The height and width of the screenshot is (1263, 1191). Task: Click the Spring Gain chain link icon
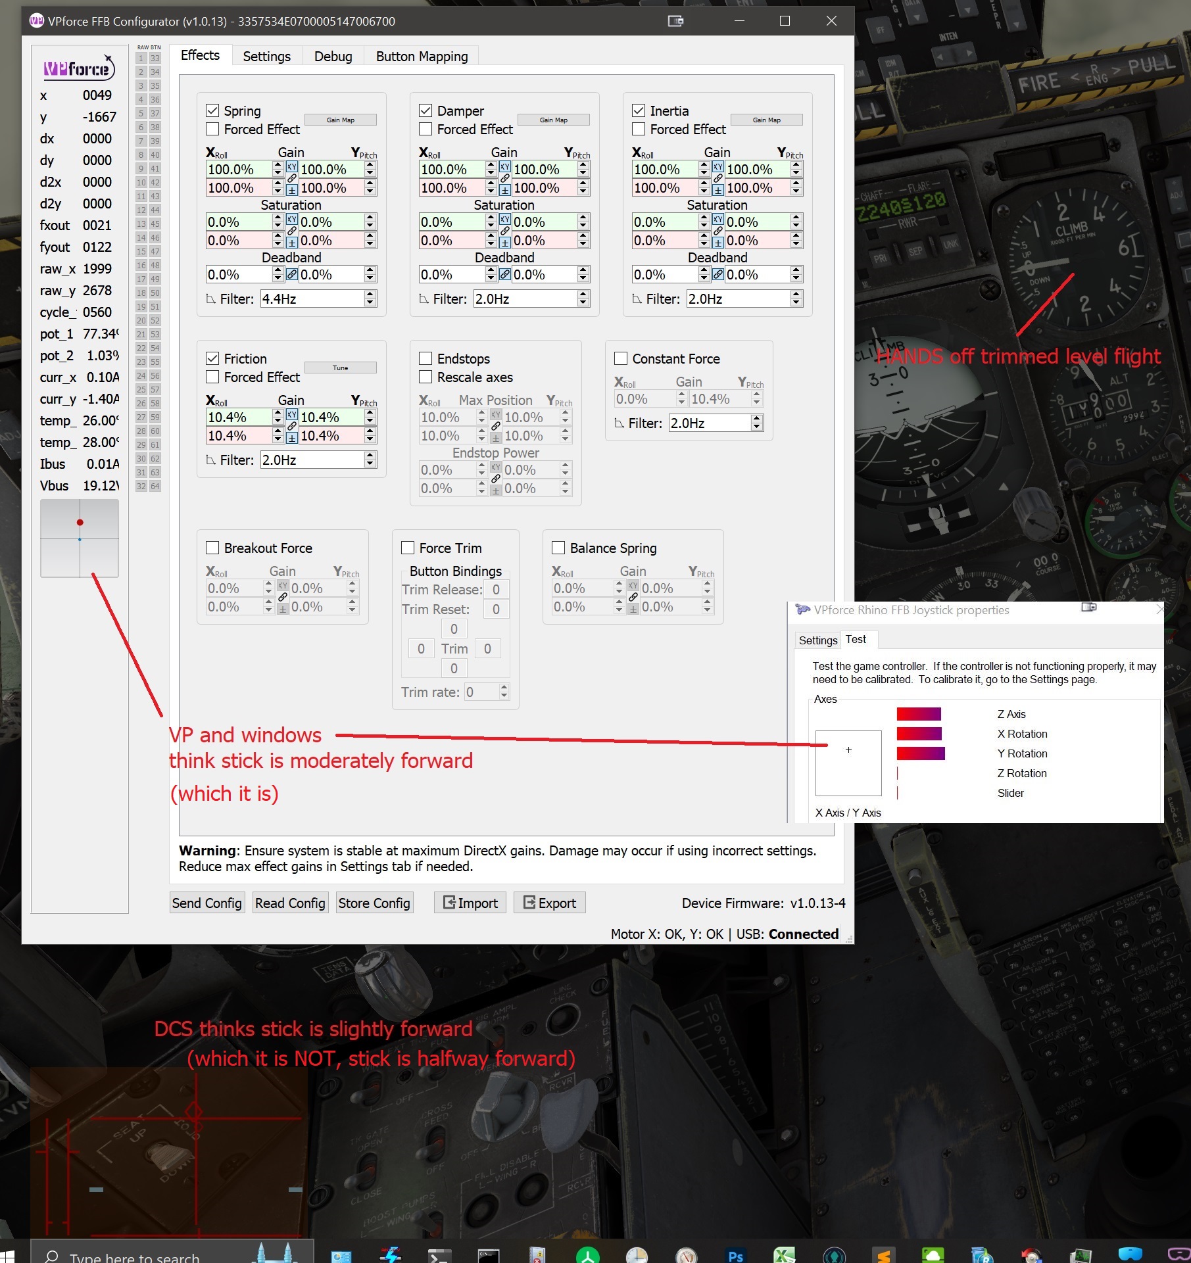click(291, 178)
